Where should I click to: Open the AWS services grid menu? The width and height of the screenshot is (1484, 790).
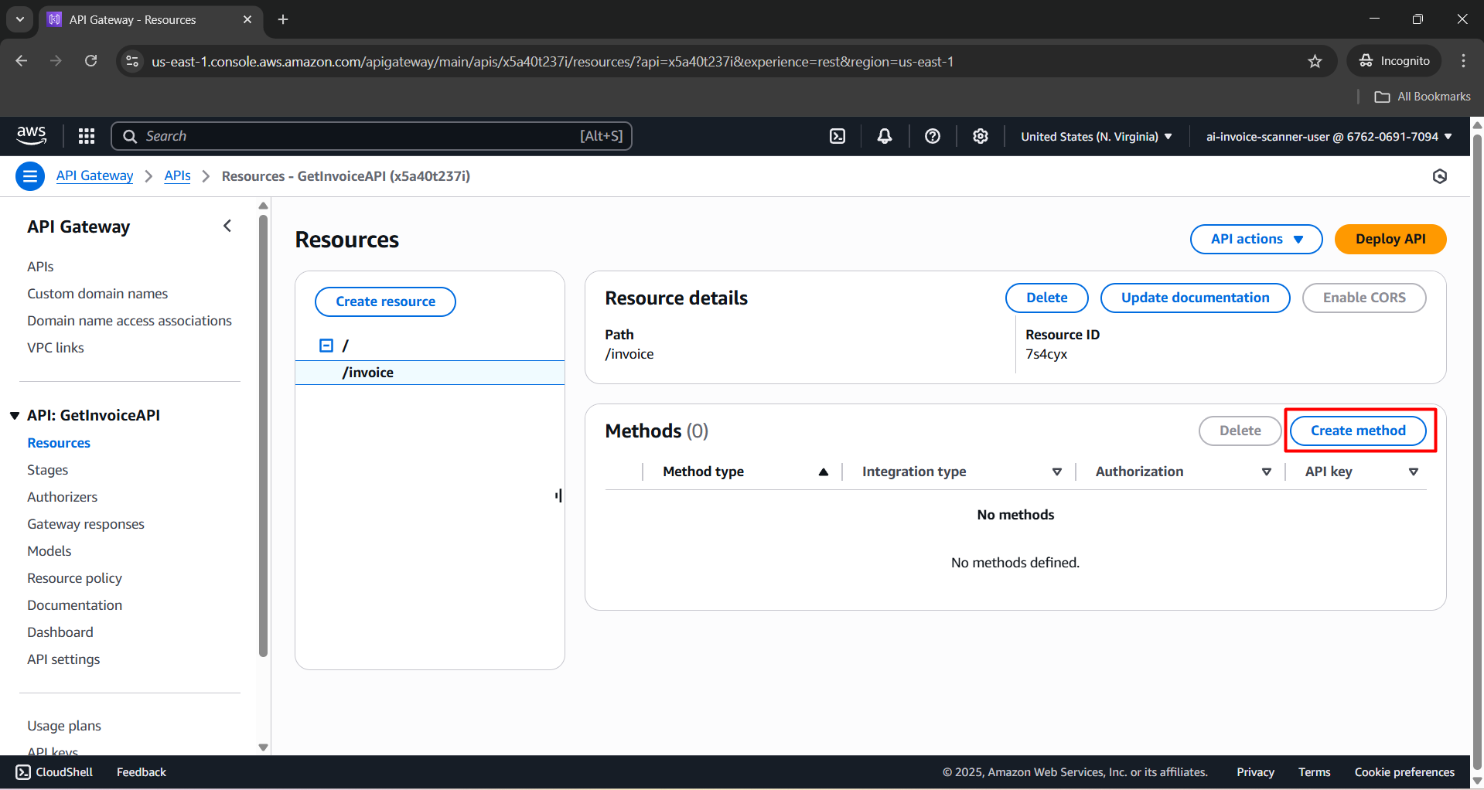[x=87, y=136]
